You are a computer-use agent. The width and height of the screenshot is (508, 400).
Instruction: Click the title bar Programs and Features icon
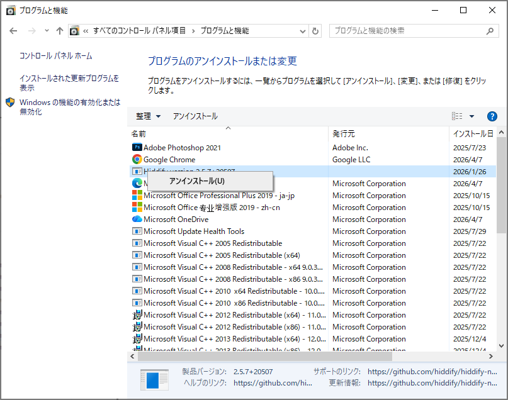(11, 10)
